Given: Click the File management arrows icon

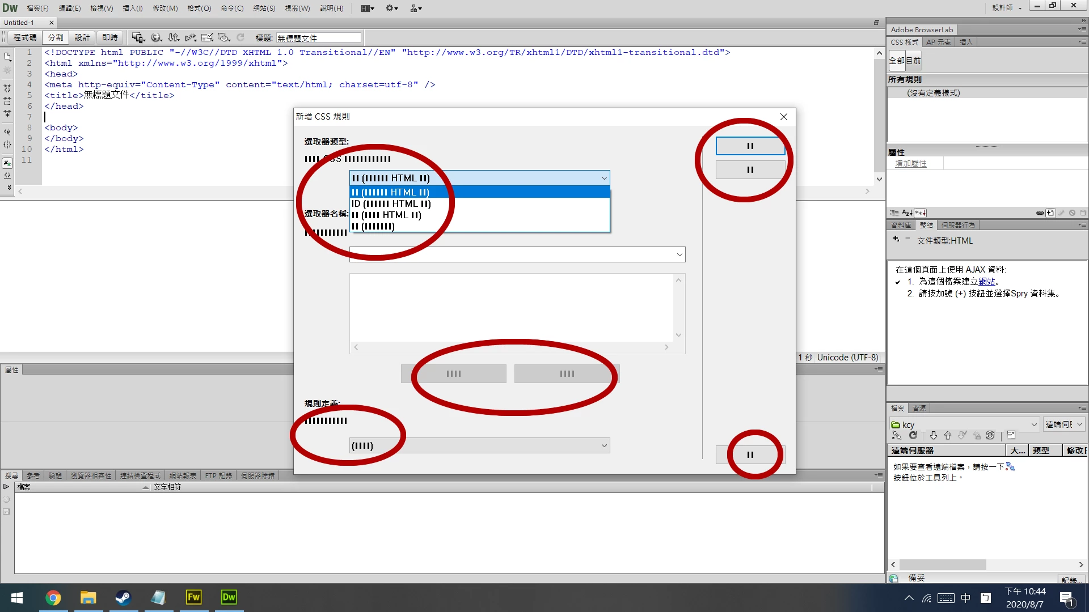Looking at the screenshot, I should pyautogui.click(x=174, y=37).
